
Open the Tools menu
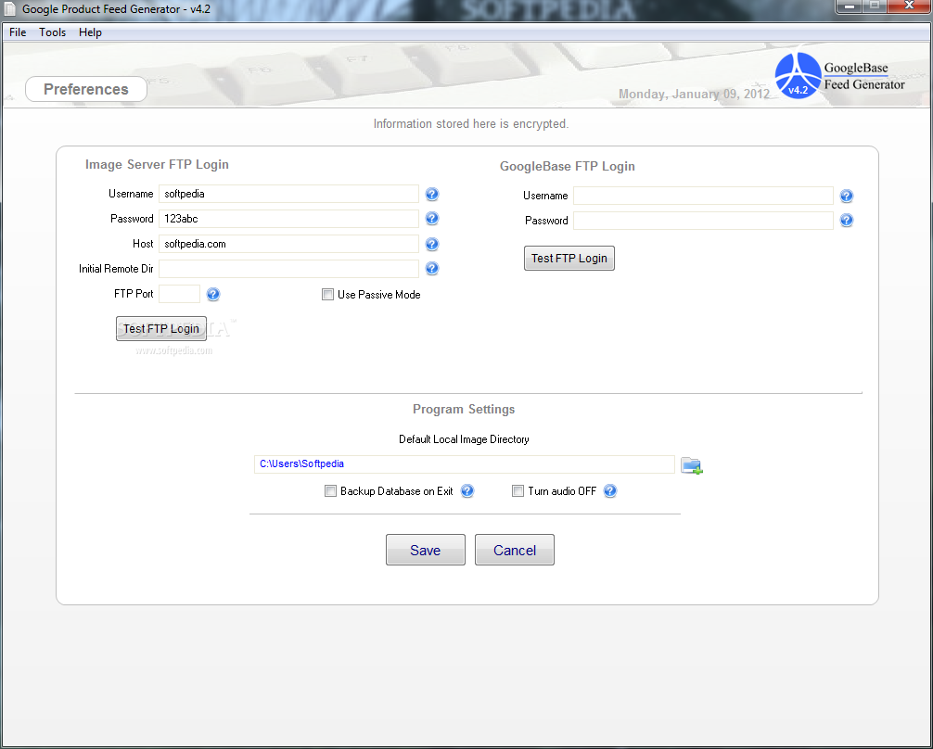52,32
